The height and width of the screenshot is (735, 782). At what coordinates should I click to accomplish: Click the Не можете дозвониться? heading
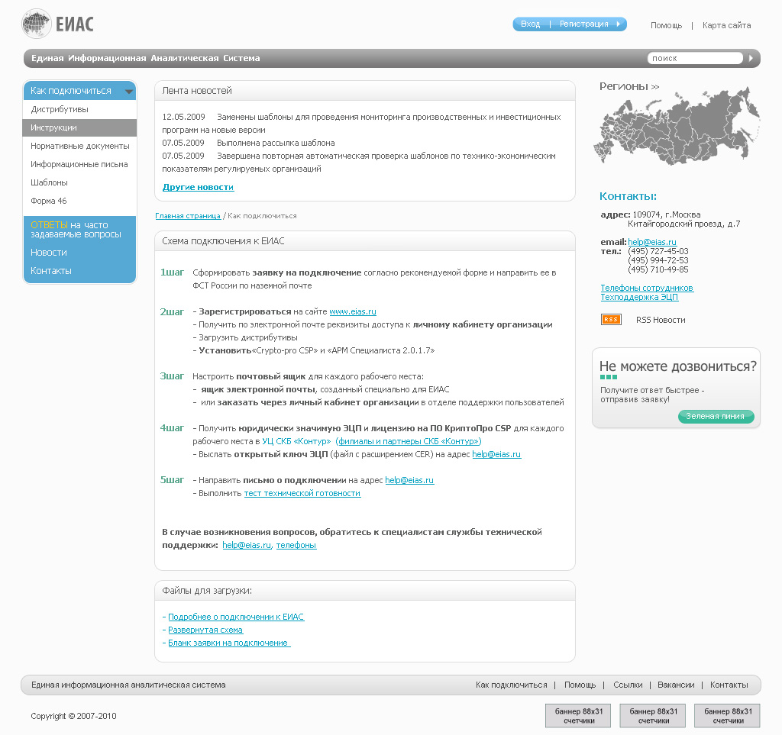678,367
